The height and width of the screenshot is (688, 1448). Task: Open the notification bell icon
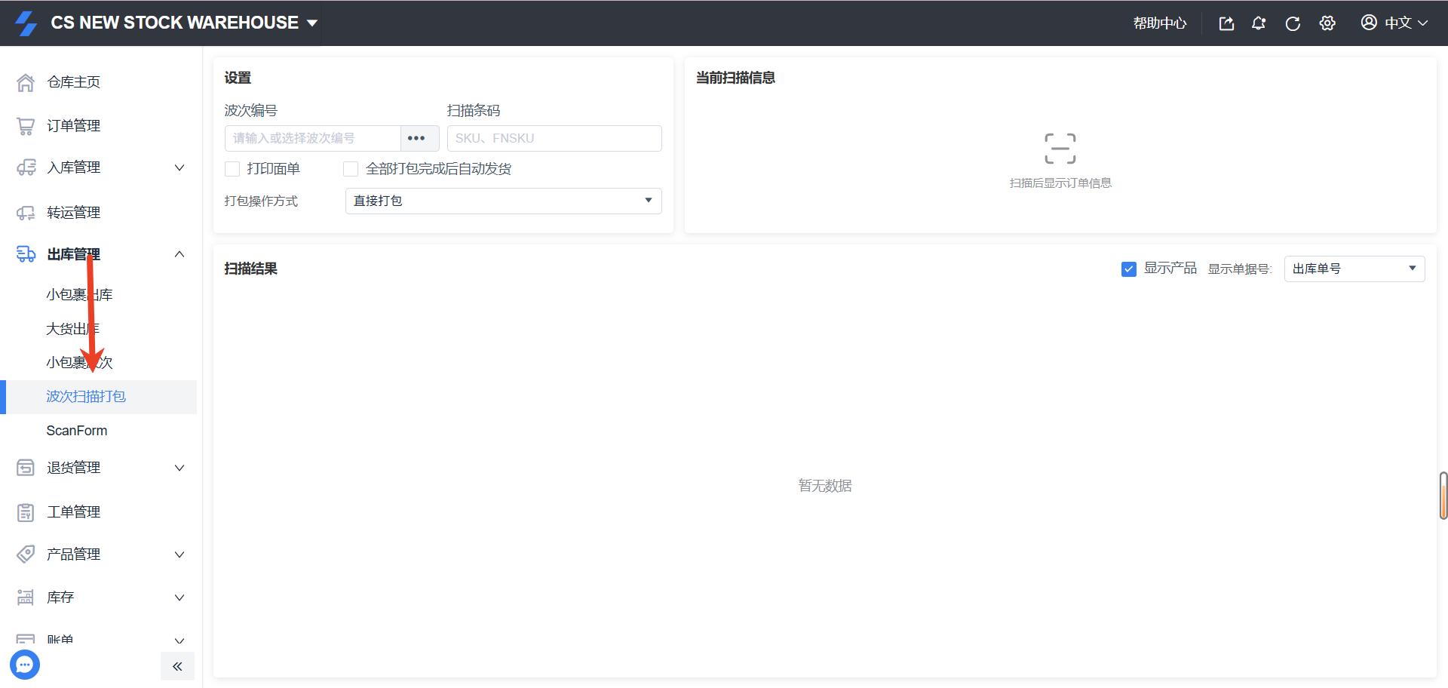pos(1259,23)
